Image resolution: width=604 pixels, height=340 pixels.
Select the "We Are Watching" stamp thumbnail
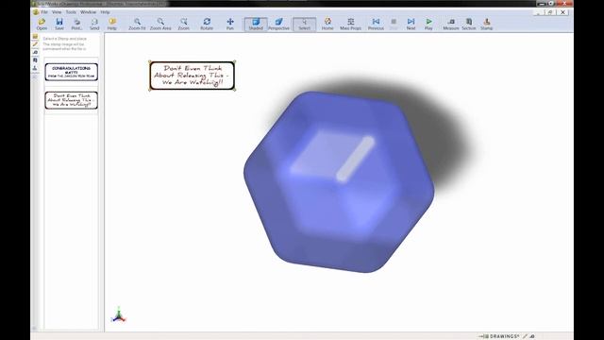tap(72, 100)
